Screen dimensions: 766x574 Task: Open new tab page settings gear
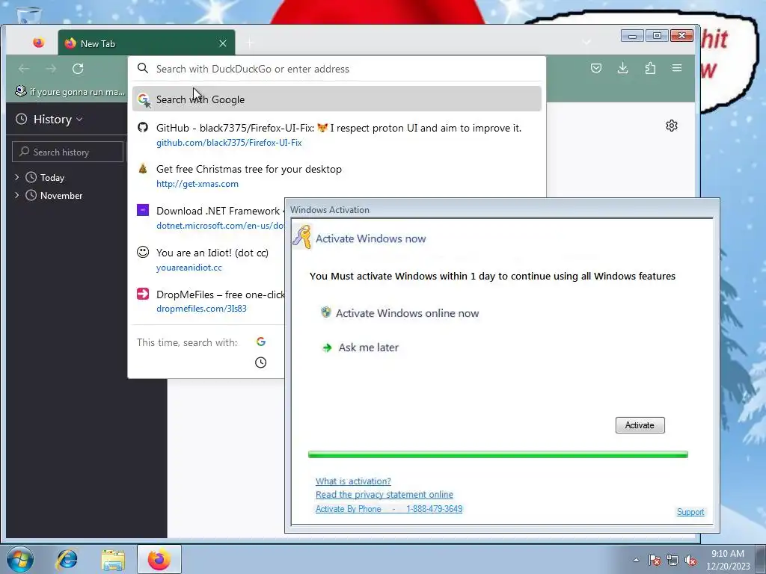(x=672, y=126)
